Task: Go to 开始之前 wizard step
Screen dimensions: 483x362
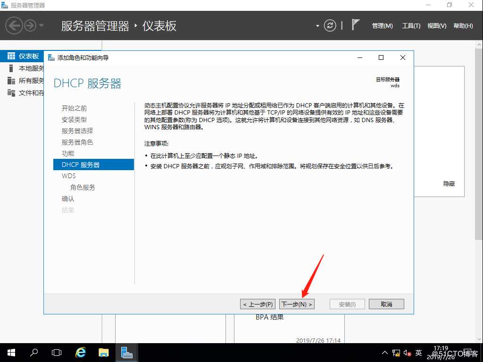Action: (74, 108)
